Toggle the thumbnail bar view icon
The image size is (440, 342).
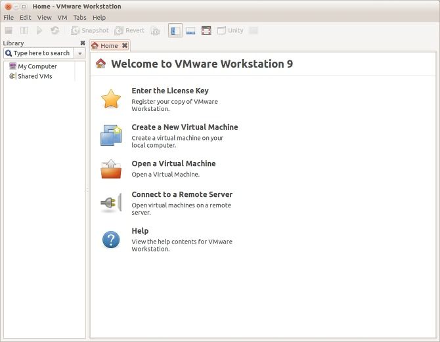191,30
